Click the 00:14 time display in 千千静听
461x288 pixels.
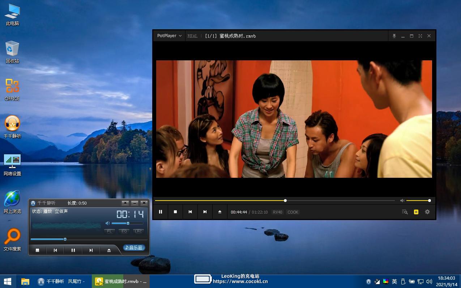[x=130, y=214]
